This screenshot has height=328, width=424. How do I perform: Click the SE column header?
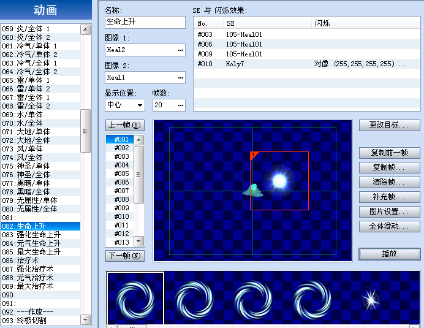(x=267, y=23)
